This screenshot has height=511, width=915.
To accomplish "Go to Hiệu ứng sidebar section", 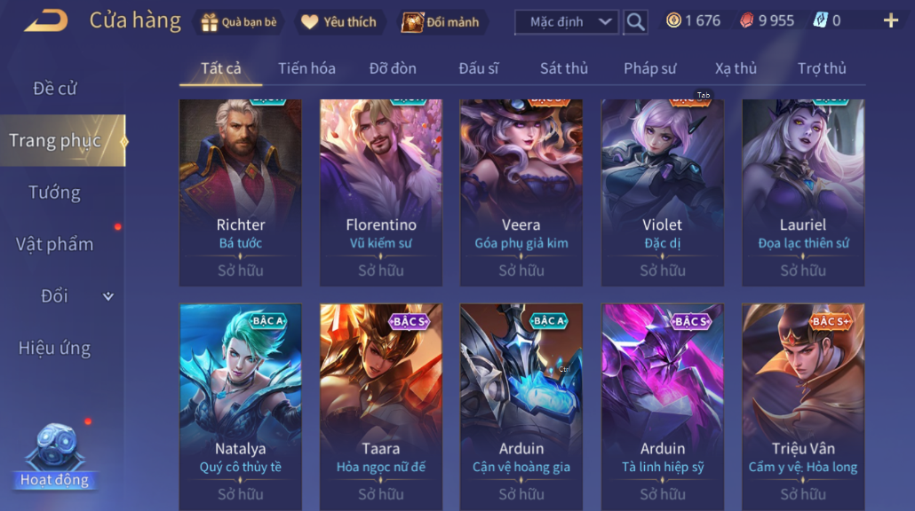I will pyautogui.click(x=54, y=348).
